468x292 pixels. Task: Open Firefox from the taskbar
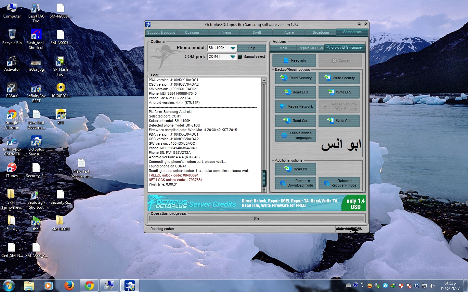[x=69, y=286]
